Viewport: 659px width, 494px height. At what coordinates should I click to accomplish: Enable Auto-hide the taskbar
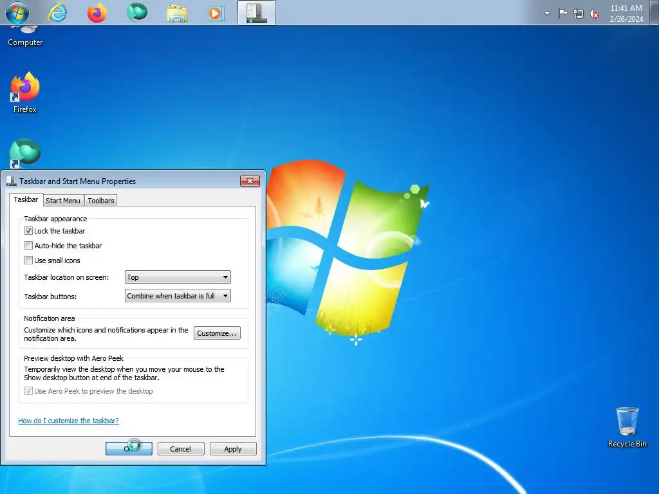point(28,245)
